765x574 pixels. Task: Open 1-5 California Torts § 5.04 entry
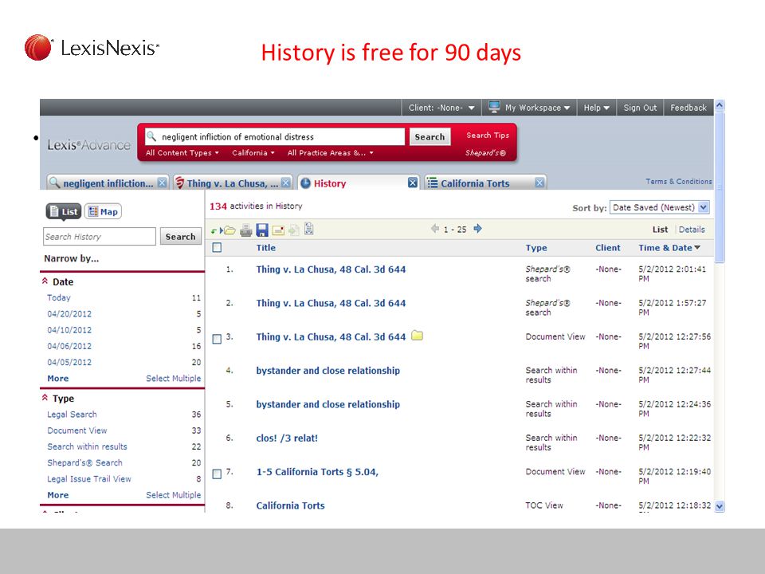pyautogui.click(x=317, y=471)
